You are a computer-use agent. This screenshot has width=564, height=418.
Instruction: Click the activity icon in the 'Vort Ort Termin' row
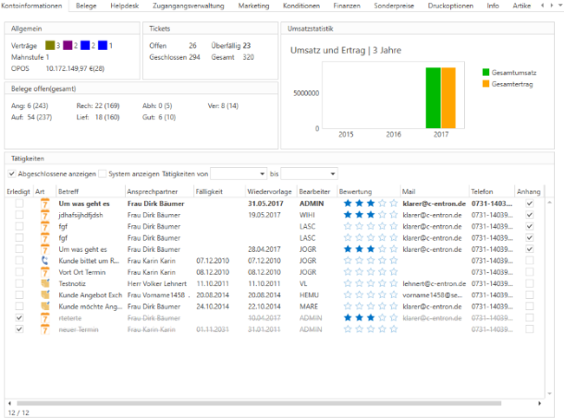click(x=43, y=272)
